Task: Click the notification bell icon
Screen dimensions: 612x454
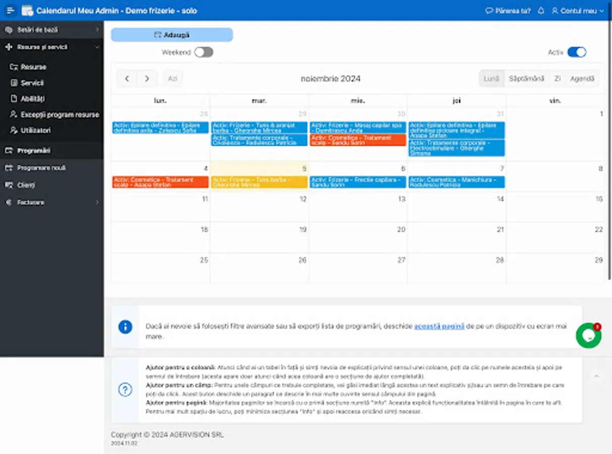Action: pyautogui.click(x=540, y=10)
